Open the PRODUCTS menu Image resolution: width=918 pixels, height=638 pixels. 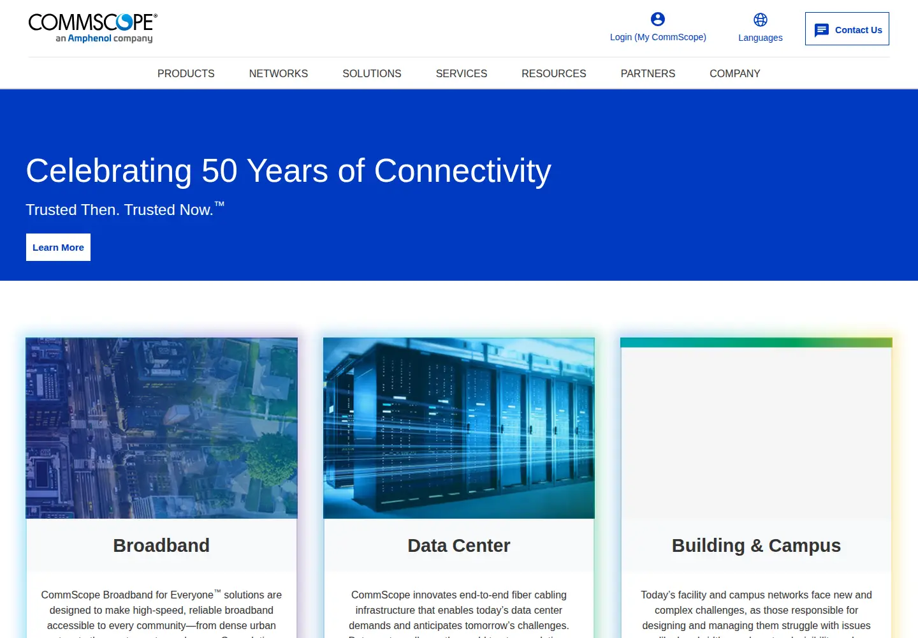click(186, 73)
